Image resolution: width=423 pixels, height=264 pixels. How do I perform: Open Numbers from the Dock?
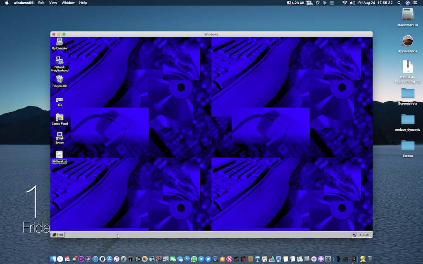pyautogui.click(x=272, y=259)
